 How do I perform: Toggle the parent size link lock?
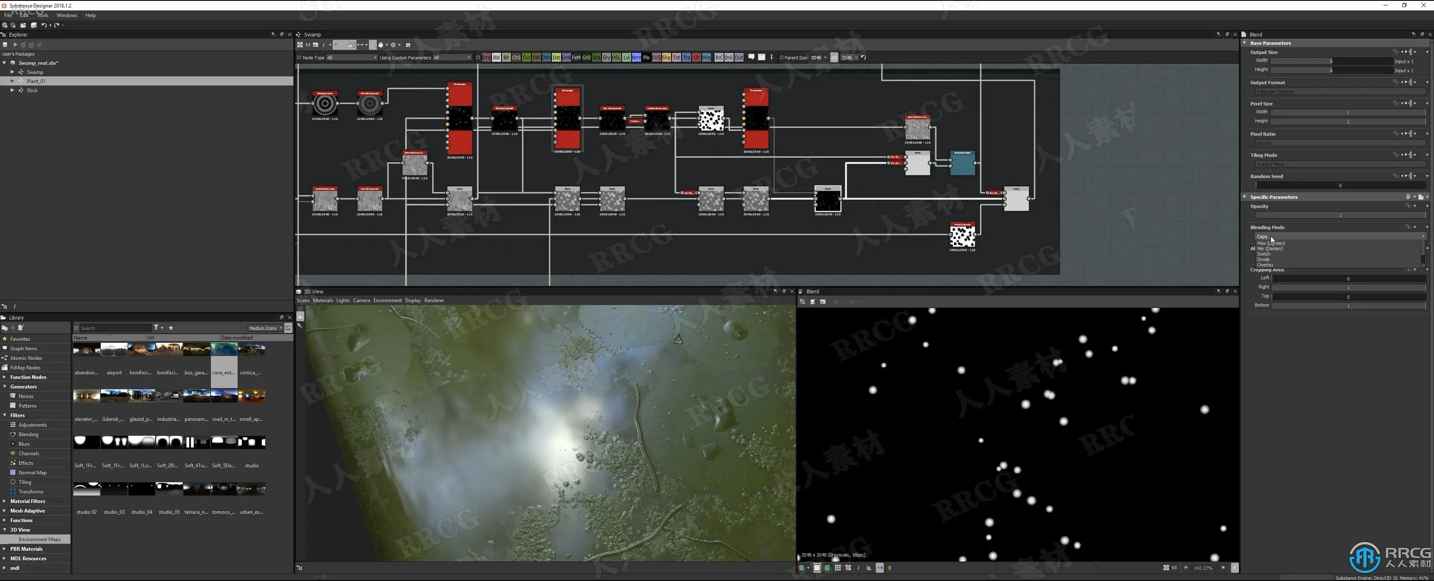tap(834, 57)
